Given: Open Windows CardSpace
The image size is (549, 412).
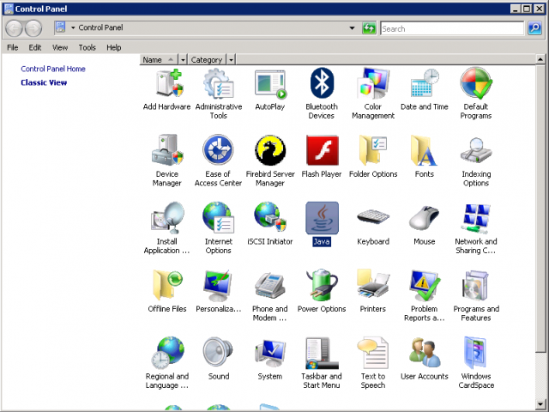Looking at the screenshot, I should pyautogui.click(x=476, y=363).
